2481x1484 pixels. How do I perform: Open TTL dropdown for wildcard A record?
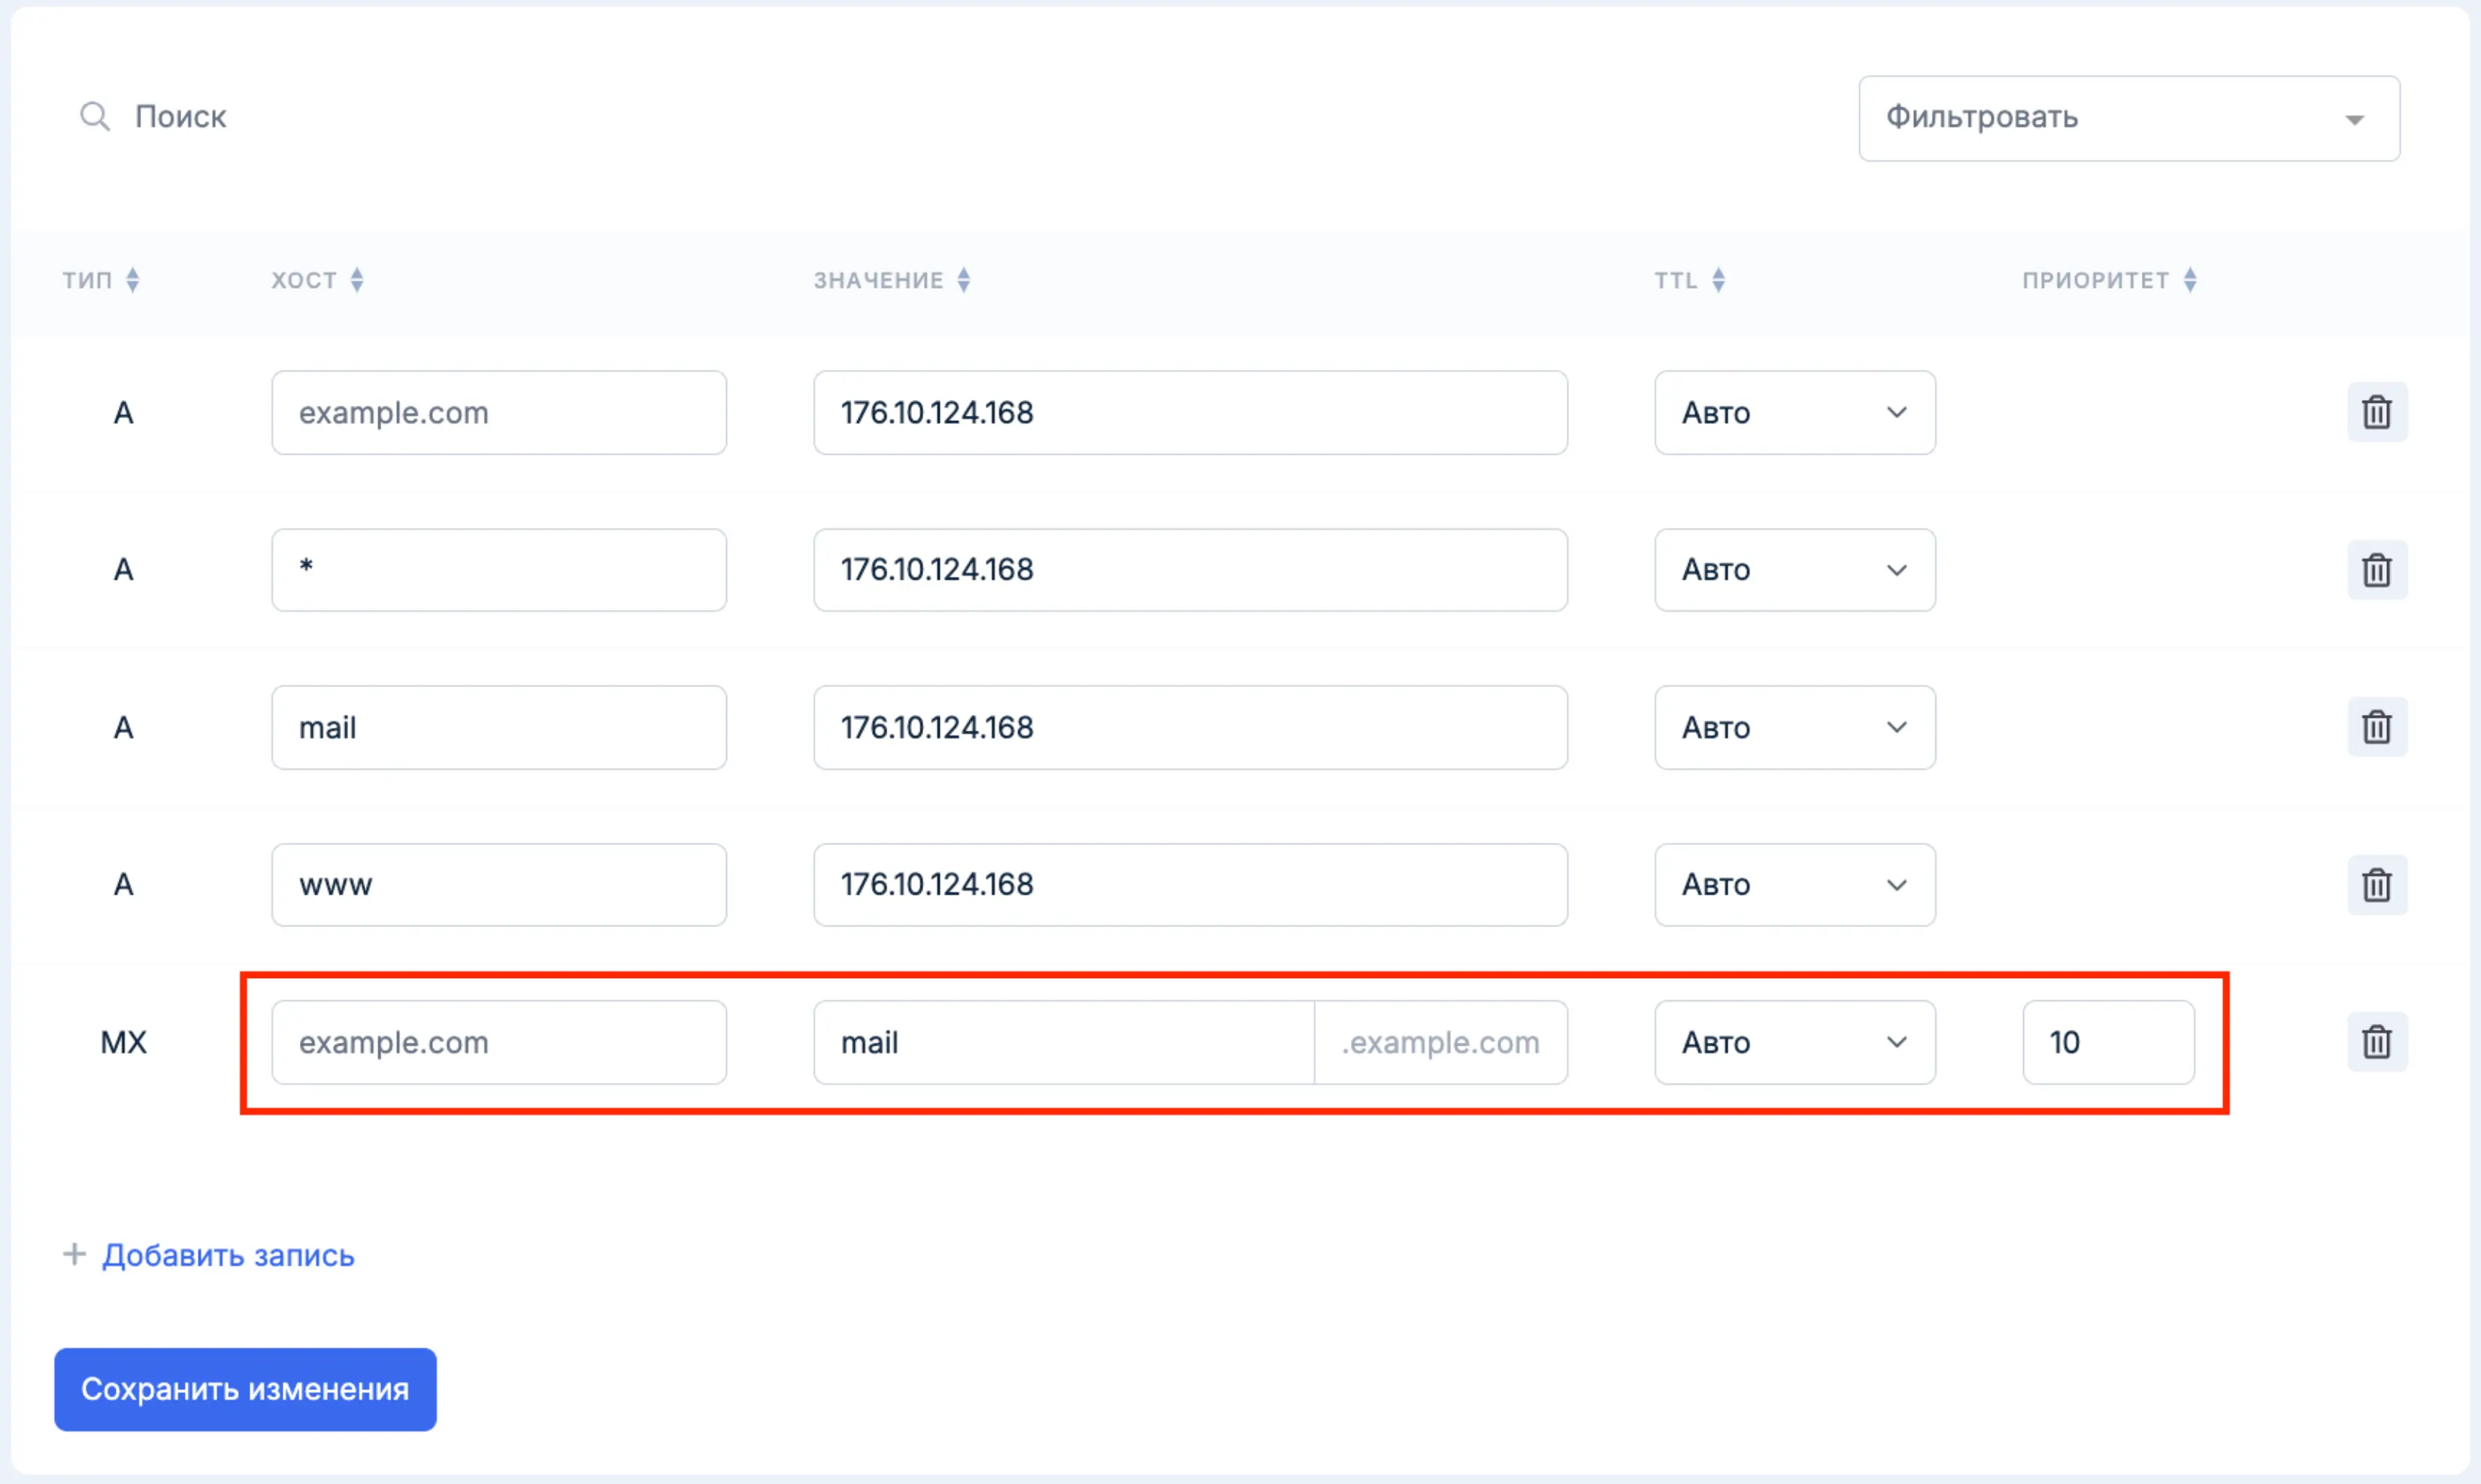click(1795, 570)
